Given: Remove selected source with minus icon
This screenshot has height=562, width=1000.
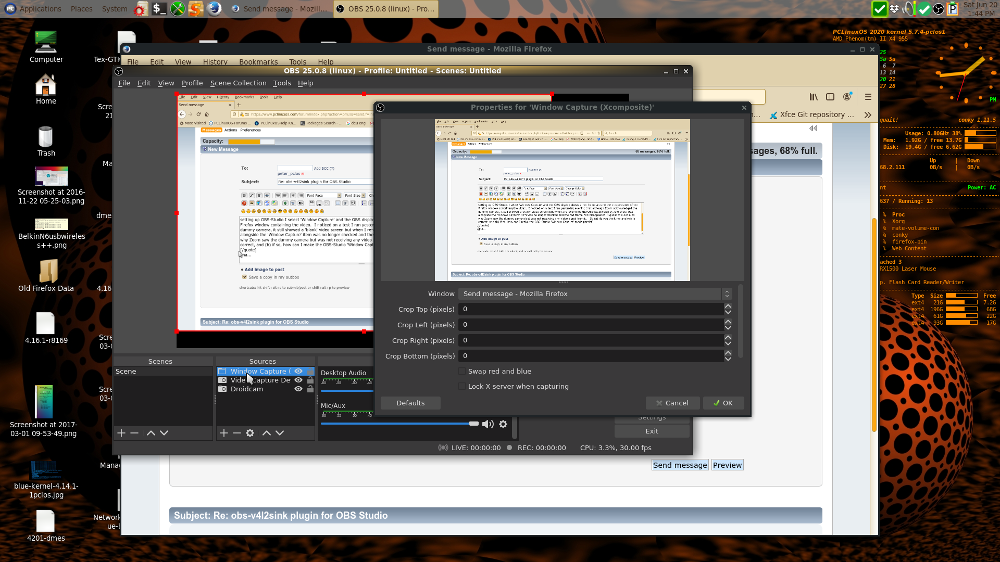Looking at the screenshot, I should pyautogui.click(x=237, y=433).
